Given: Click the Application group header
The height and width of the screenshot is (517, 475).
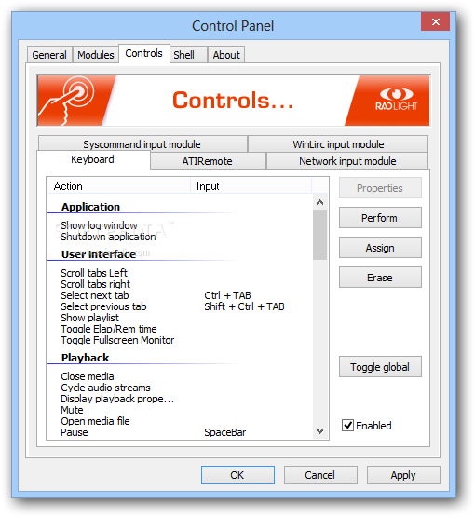Looking at the screenshot, I should (90, 207).
